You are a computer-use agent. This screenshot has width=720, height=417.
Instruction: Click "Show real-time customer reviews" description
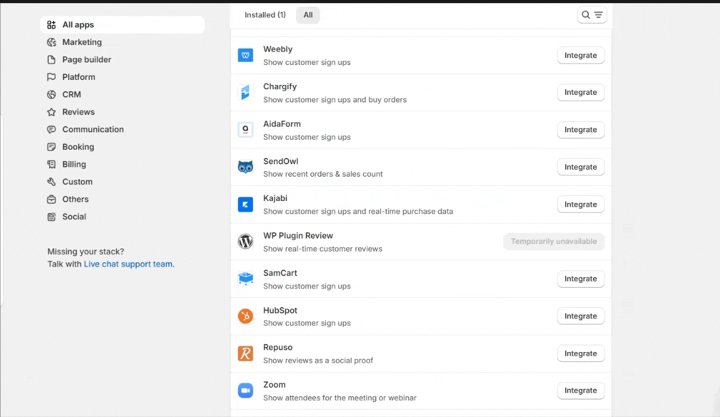[323, 249]
